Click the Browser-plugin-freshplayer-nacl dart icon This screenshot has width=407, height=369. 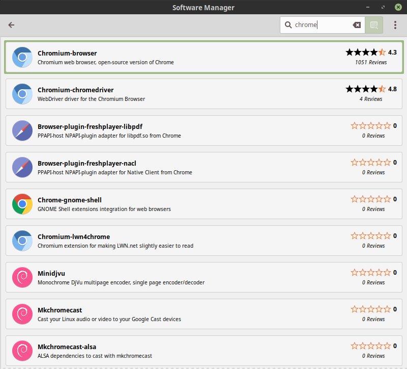pyautogui.click(x=22, y=167)
